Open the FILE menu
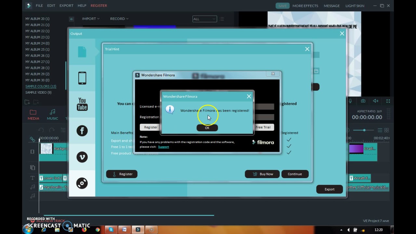 coord(39,6)
